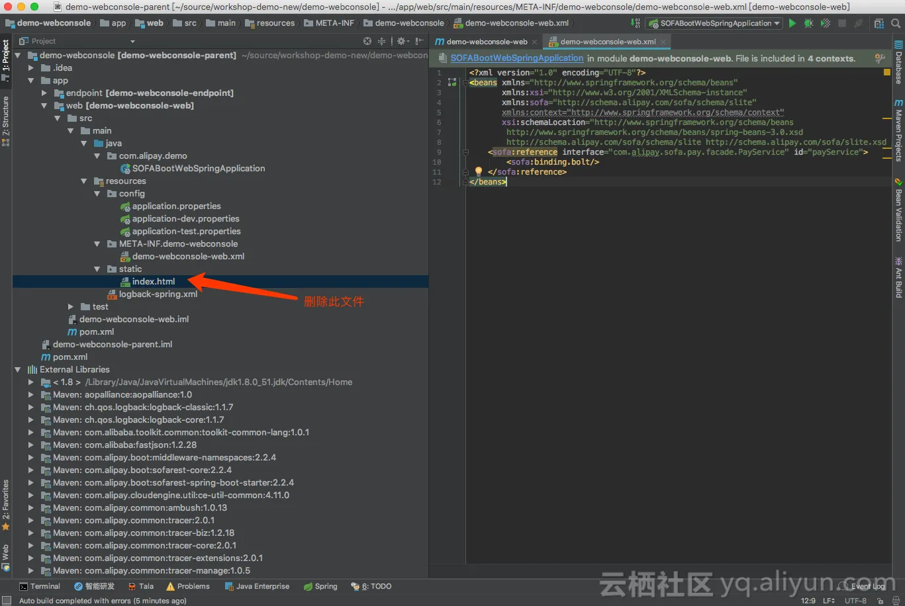Open the Java Enterprise tool tab
This screenshot has height=606, width=905.
[x=258, y=586]
